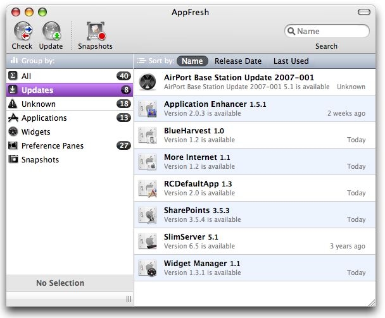Image resolution: width=385 pixels, height=318 pixels.
Task: Click the Widget Manager item icon
Action: 148,268
